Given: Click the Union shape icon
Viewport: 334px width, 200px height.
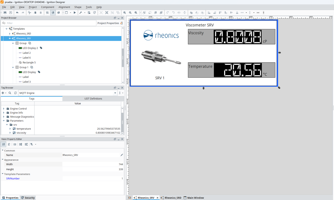Looking at the screenshot, I should 191,12.
